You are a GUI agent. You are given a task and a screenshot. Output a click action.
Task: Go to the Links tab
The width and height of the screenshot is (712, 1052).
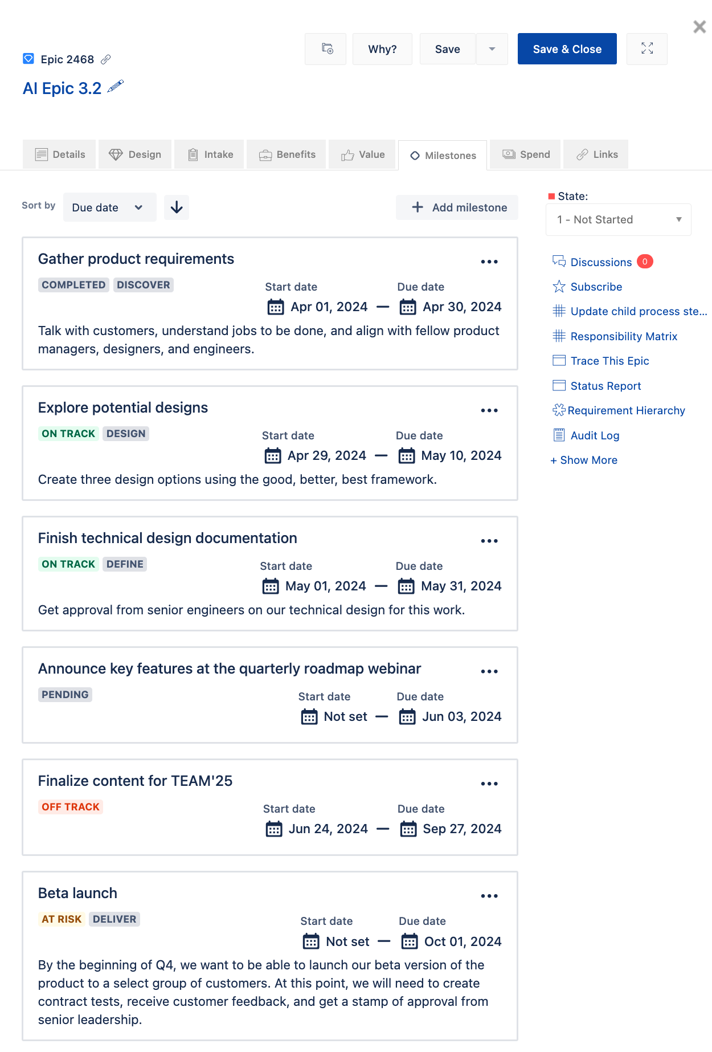click(x=596, y=154)
